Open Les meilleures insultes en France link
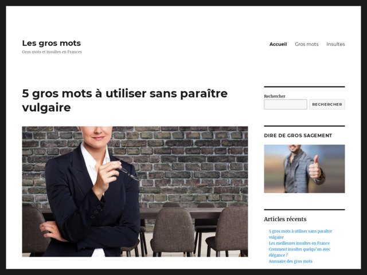 point(299,243)
